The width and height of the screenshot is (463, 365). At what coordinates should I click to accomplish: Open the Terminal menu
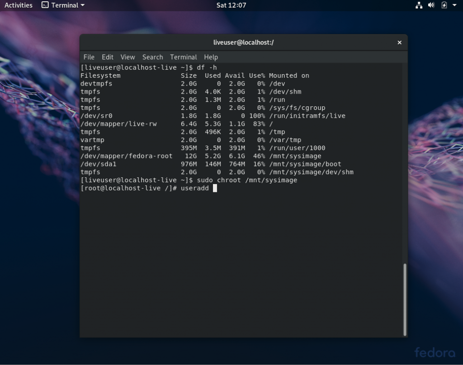183,57
